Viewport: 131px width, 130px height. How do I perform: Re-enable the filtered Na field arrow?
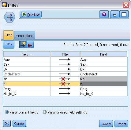pyautogui.click(x=64, y=79)
